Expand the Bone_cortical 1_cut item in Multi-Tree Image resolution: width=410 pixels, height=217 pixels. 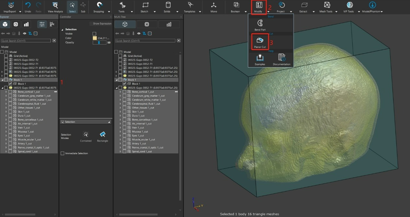click(120, 92)
